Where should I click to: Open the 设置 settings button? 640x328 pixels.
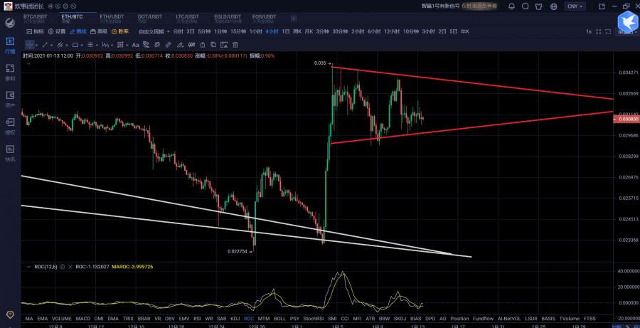click(57, 31)
